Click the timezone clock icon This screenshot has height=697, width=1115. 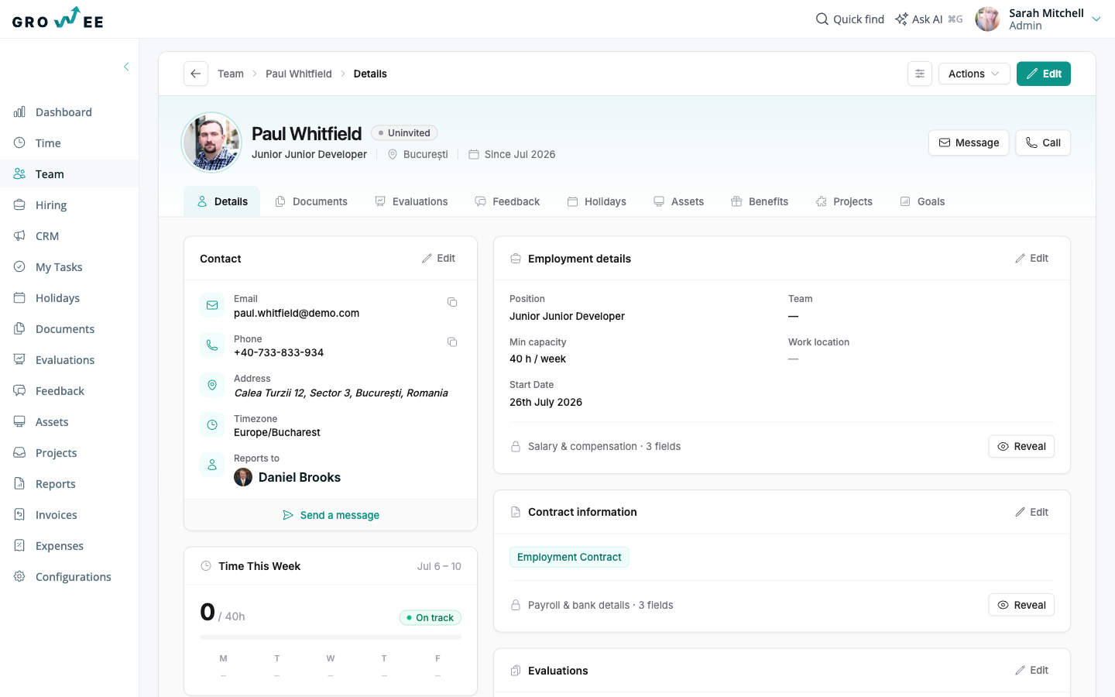212,425
